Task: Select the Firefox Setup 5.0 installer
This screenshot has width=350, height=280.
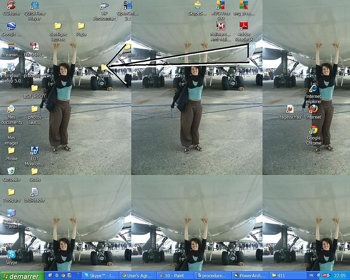Action: [11, 73]
